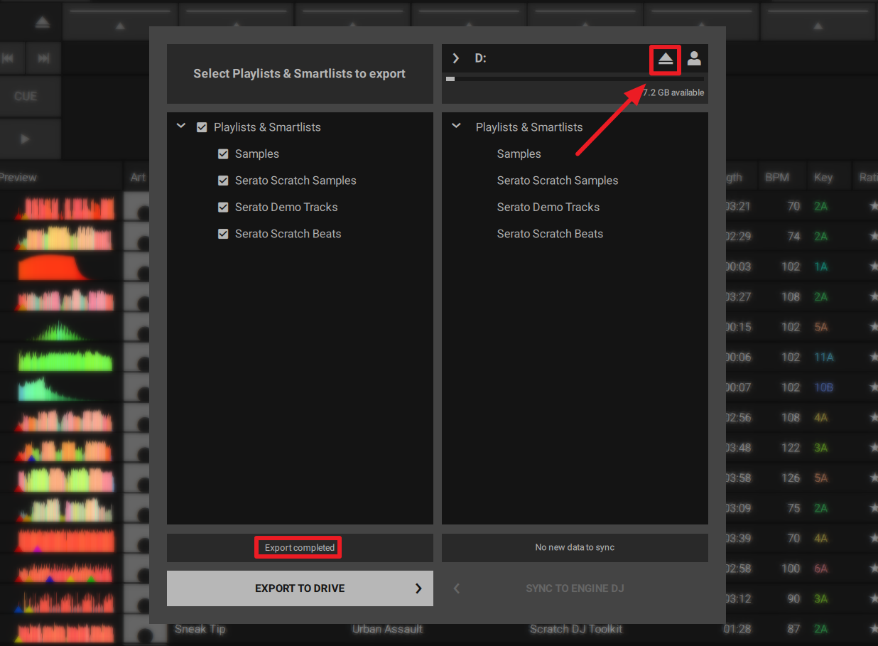This screenshot has width=878, height=646.
Task: Uncheck Serato Scratch Beats checkbox
Action: (223, 234)
